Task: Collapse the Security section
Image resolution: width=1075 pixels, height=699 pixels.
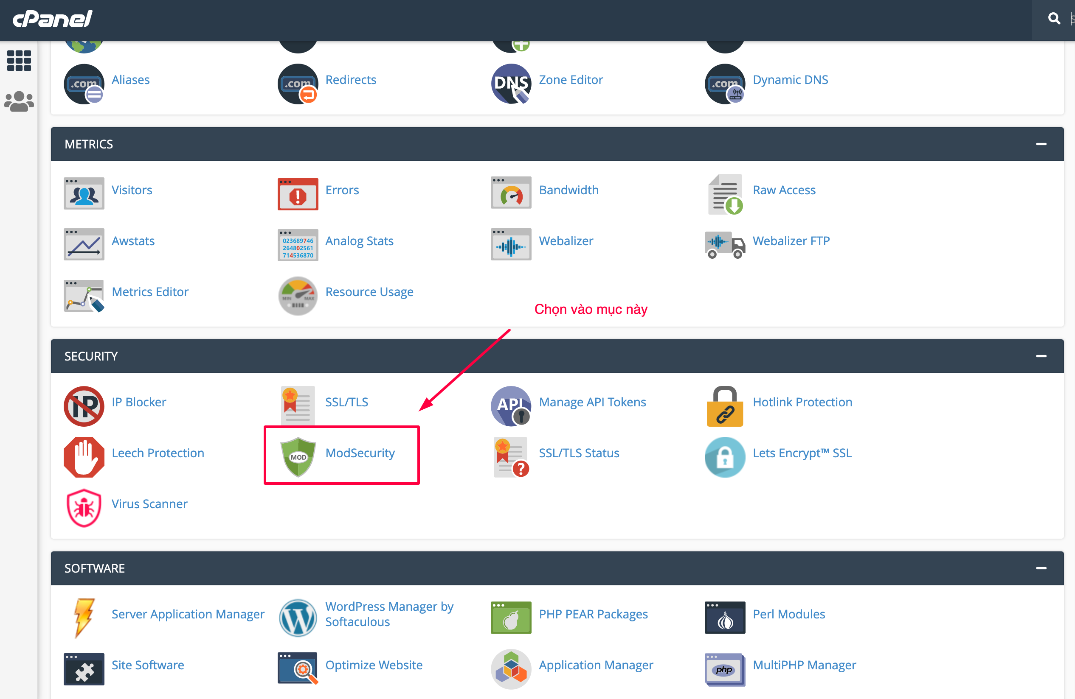Action: 1041,356
